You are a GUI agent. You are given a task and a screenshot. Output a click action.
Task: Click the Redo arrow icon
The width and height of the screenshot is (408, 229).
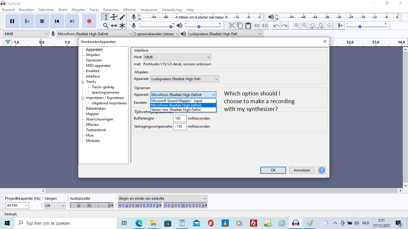[284, 25]
